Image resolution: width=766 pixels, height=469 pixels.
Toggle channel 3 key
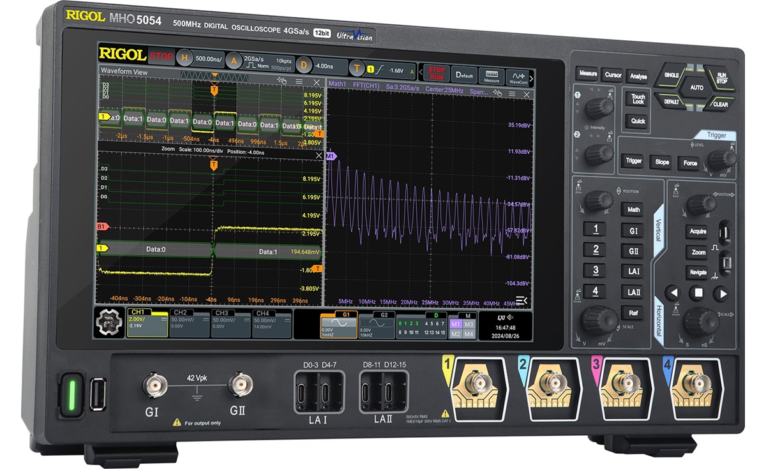pyautogui.click(x=595, y=271)
